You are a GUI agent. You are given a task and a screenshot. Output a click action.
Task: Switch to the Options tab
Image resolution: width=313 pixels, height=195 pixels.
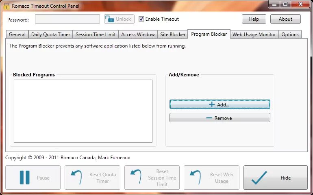(x=290, y=35)
